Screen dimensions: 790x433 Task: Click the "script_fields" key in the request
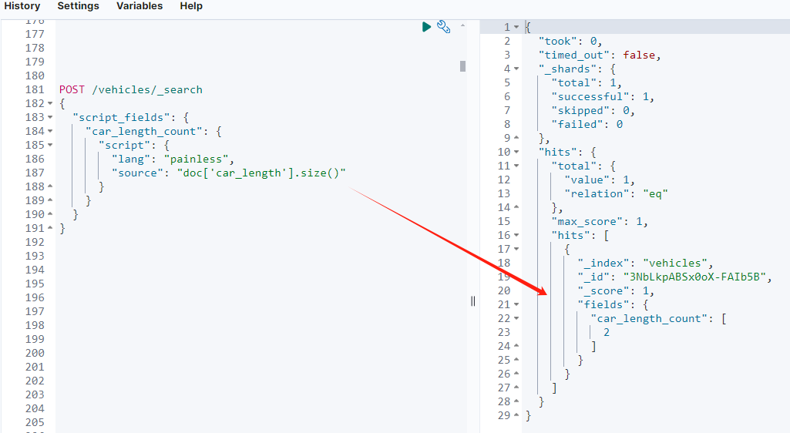[122, 117]
